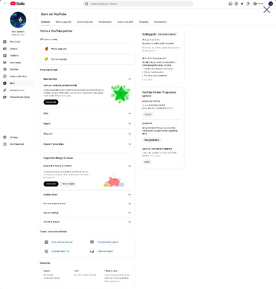Click Send feedback icon in sidebar

(x=5, y=144)
